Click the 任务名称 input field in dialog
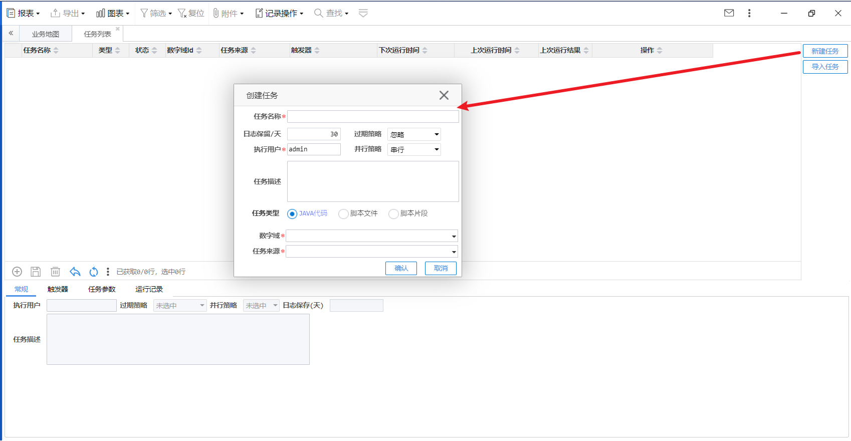Viewport: 851px width, 441px height. point(372,117)
